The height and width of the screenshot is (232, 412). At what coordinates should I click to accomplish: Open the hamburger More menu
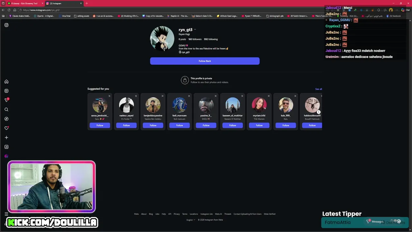coord(6,214)
